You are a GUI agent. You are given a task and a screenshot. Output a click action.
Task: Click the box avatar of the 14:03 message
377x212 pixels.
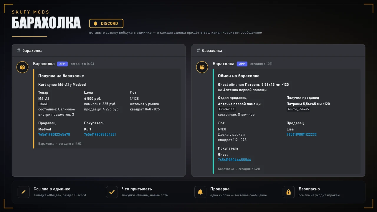(x=22, y=67)
